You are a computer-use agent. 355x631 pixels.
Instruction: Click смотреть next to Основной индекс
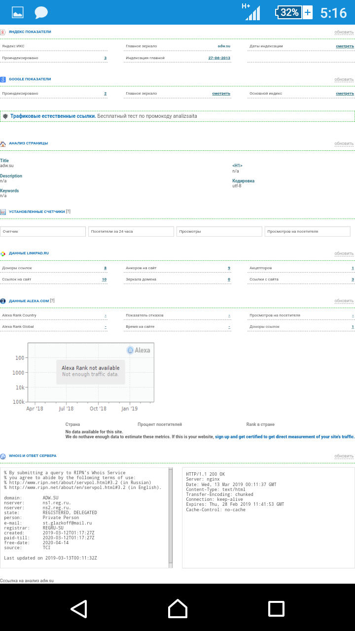pyautogui.click(x=345, y=93)
